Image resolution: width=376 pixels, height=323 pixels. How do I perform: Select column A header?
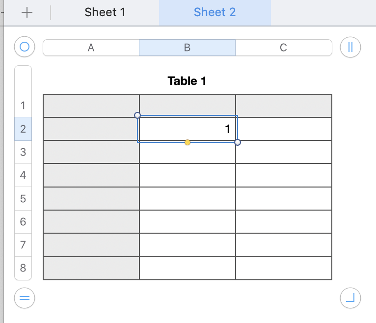tap(91, 48)
